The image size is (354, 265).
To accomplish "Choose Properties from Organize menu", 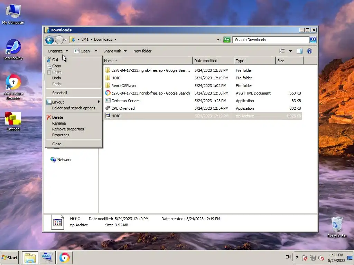I will click(74, 135).
